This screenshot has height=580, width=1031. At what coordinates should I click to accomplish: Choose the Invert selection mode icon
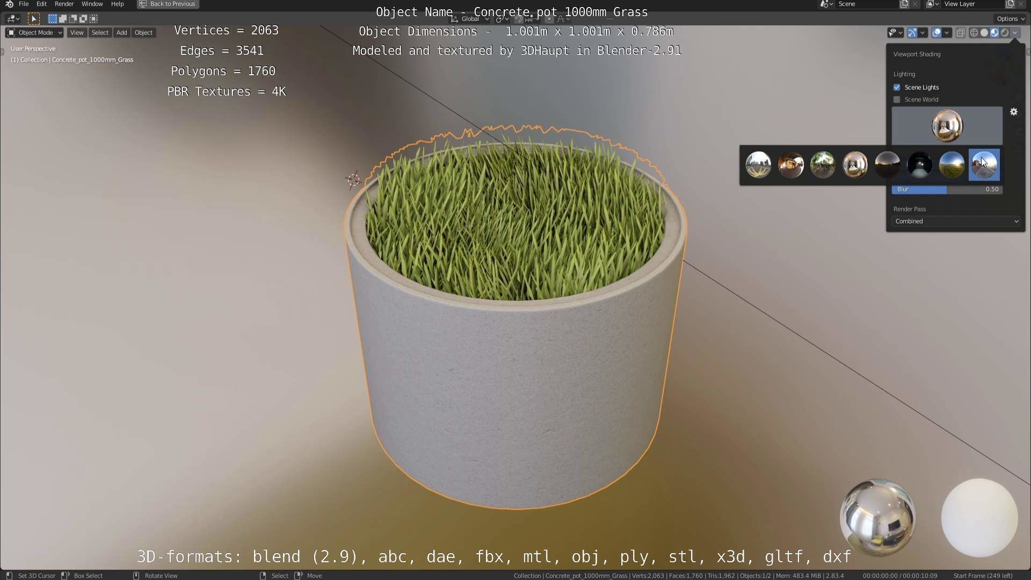coord(83,19)
